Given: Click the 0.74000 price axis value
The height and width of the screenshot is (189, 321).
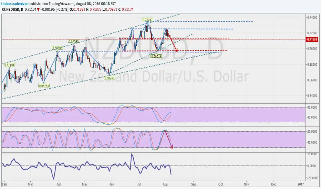Looking at the screenshot, I should [x=312, y=18].
